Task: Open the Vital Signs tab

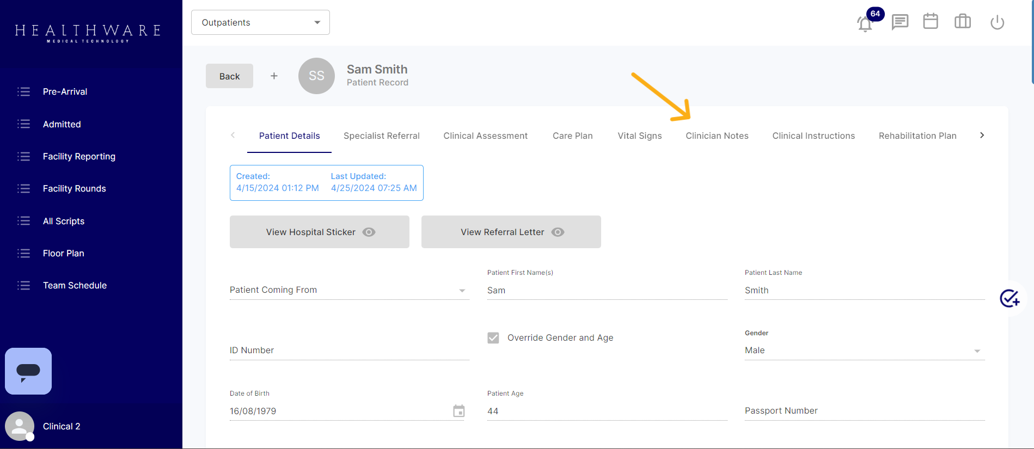Action: [x=639, y=136]
